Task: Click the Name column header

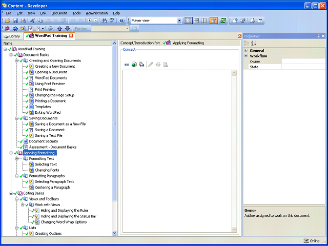Action: [x=57, y=43]
